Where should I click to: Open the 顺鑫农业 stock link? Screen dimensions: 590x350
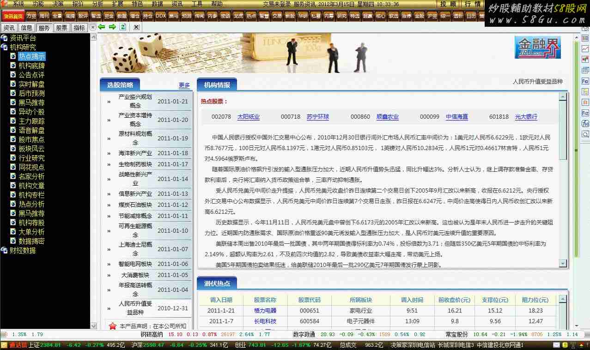pos(388,117)
